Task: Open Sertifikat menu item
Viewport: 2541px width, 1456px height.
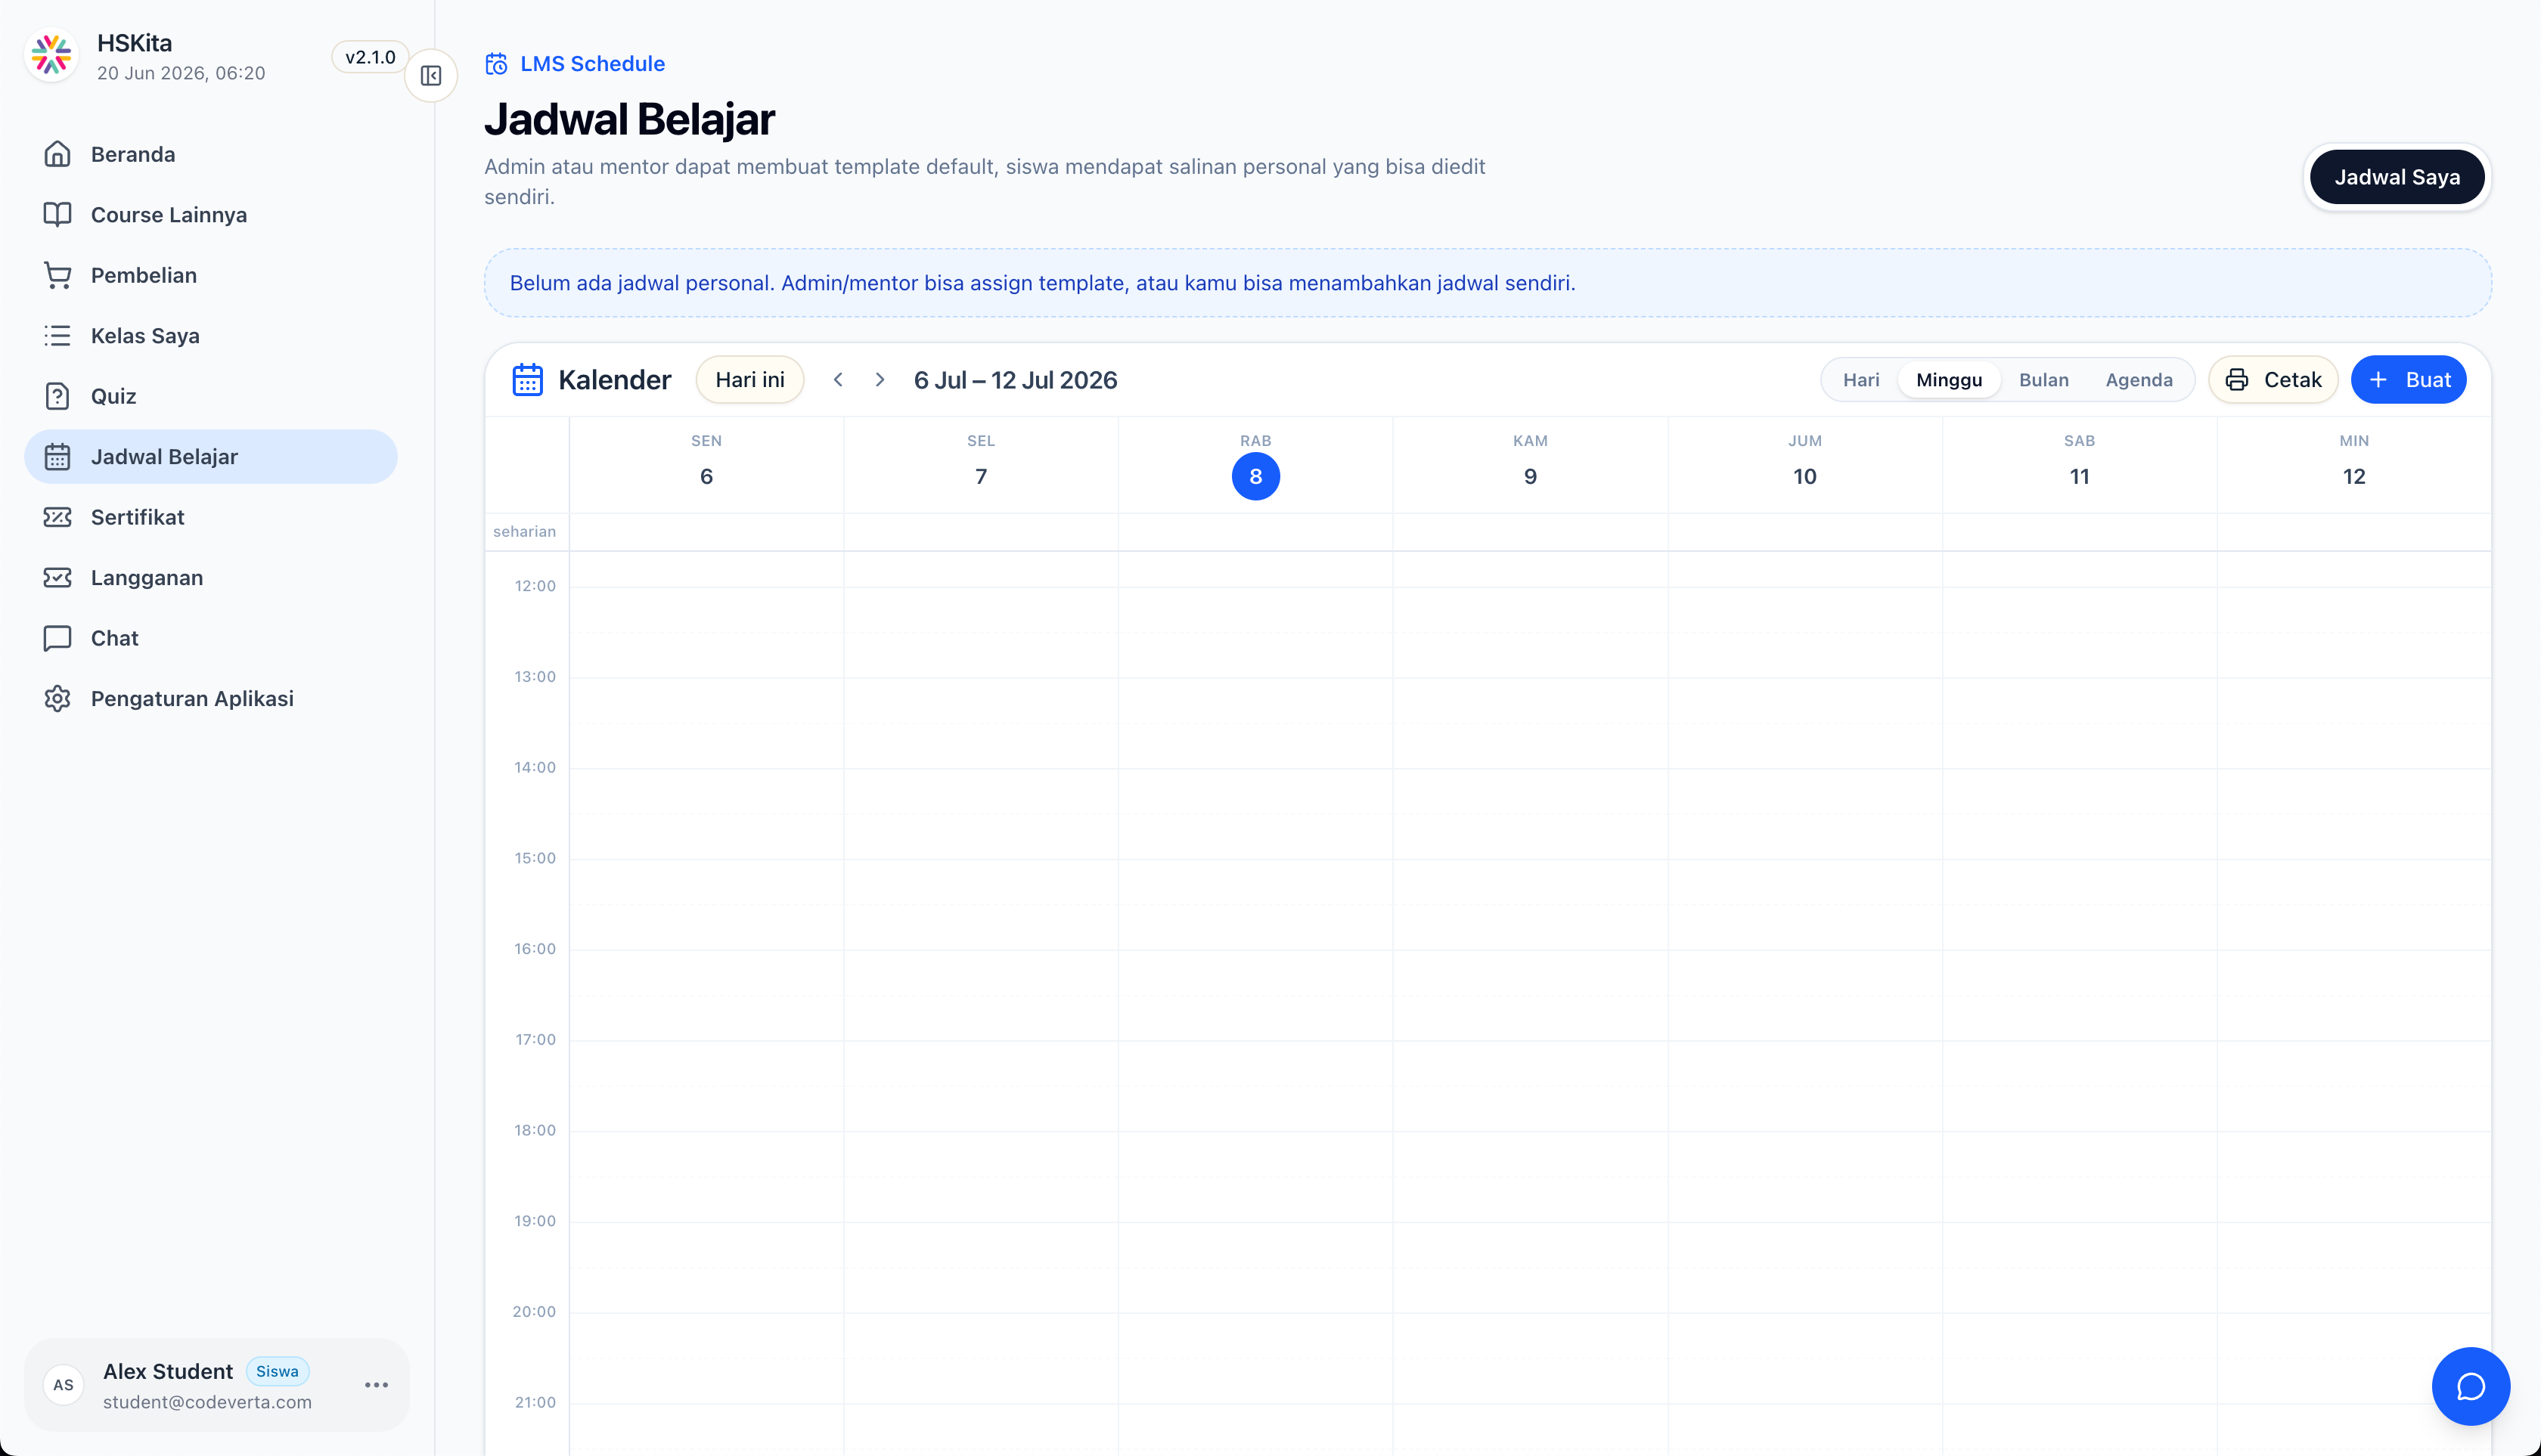Action: point(211,517)
